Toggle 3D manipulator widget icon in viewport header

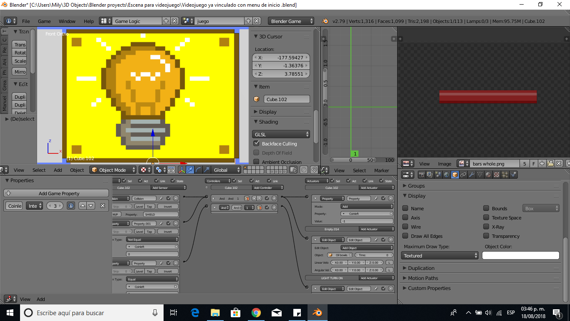(182, 170)
